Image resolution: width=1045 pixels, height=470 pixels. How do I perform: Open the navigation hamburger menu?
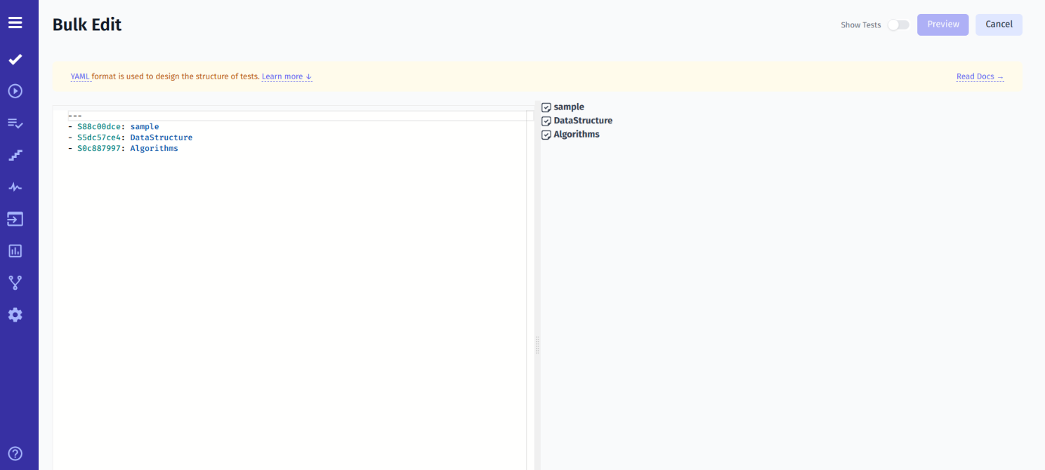click(15, 22)
